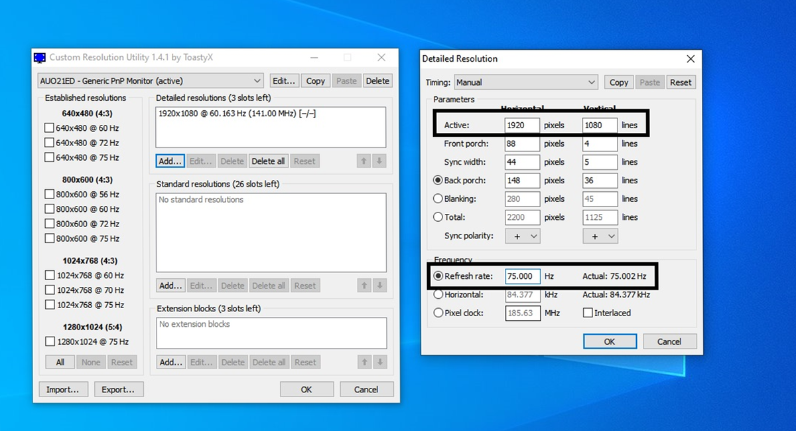Minimize the Custom Resolution Utility window

pyautogui.click(x=314, y=58)
